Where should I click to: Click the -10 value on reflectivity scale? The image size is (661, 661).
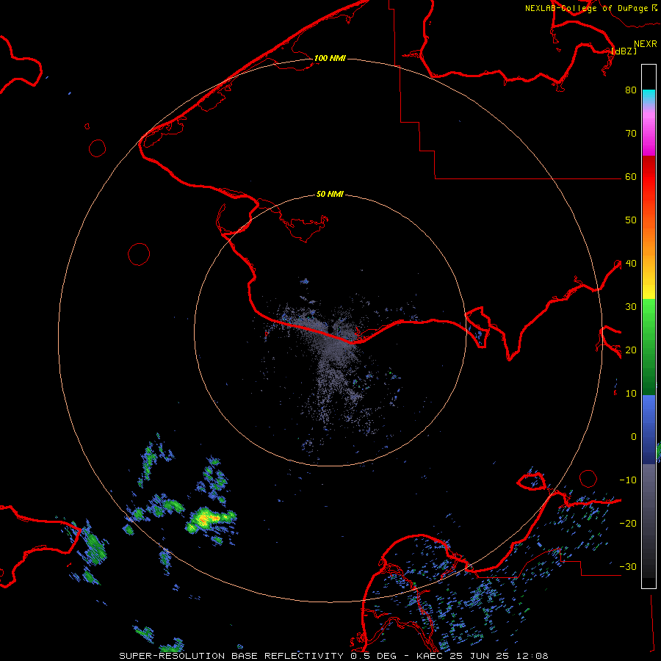pos(628,480)
